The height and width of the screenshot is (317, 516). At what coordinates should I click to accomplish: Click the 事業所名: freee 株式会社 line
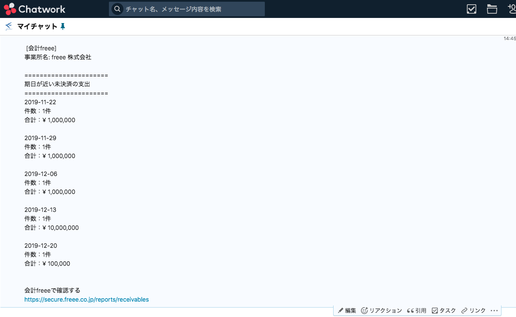(x=58, y=57)
